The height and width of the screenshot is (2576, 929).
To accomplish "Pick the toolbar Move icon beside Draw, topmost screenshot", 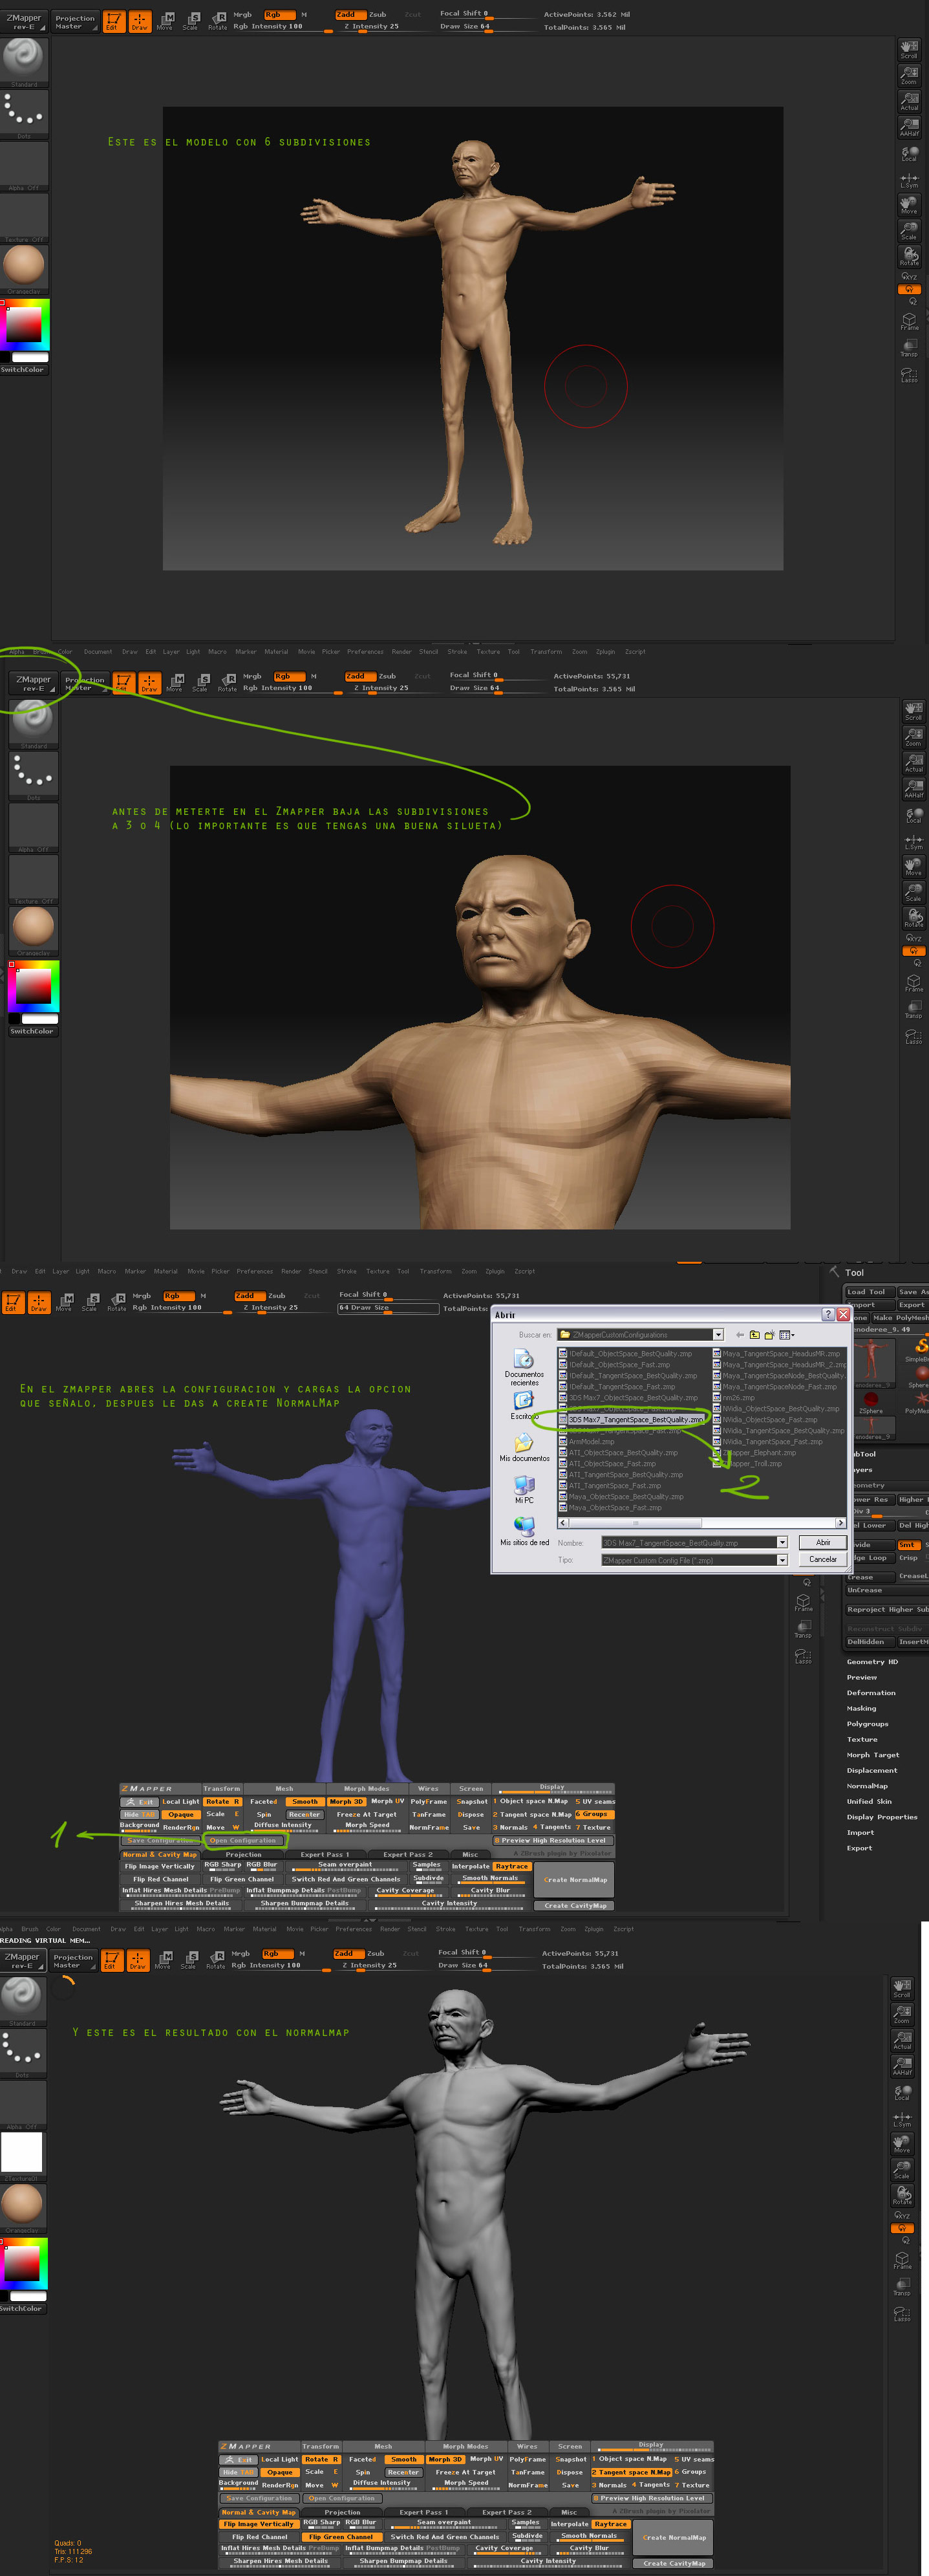I will (x=165, y=21).
